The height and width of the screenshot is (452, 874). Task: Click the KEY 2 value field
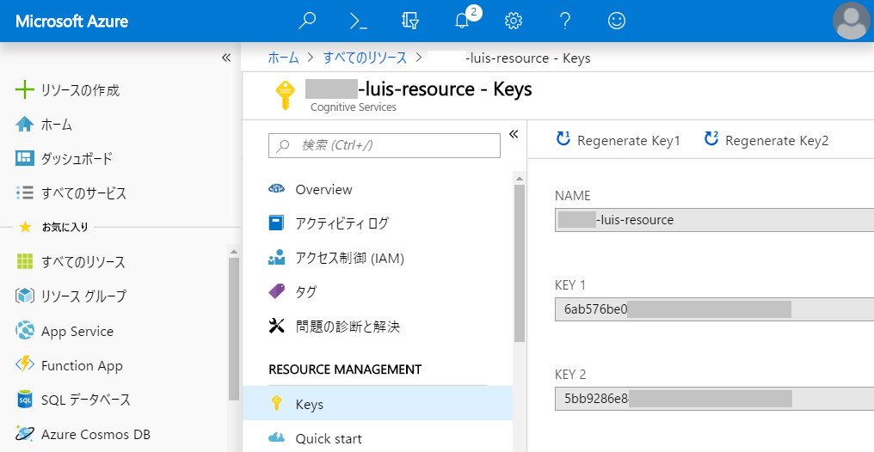click(x=714, y=399)
